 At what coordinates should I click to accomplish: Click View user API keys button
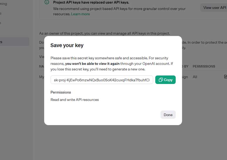[215, 8]
